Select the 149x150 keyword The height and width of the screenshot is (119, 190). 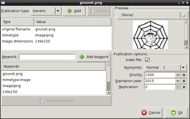click(54, 92)
